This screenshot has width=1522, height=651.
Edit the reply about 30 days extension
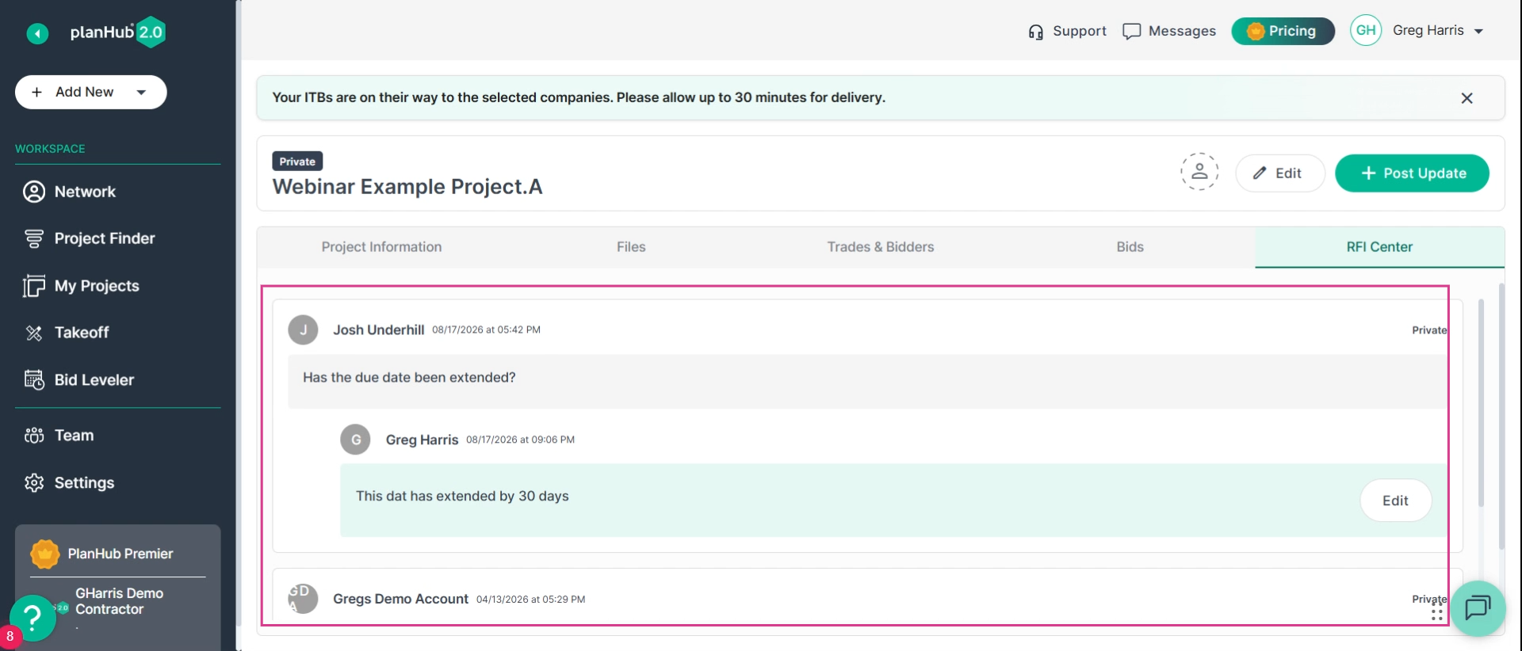coord(1395,501)
